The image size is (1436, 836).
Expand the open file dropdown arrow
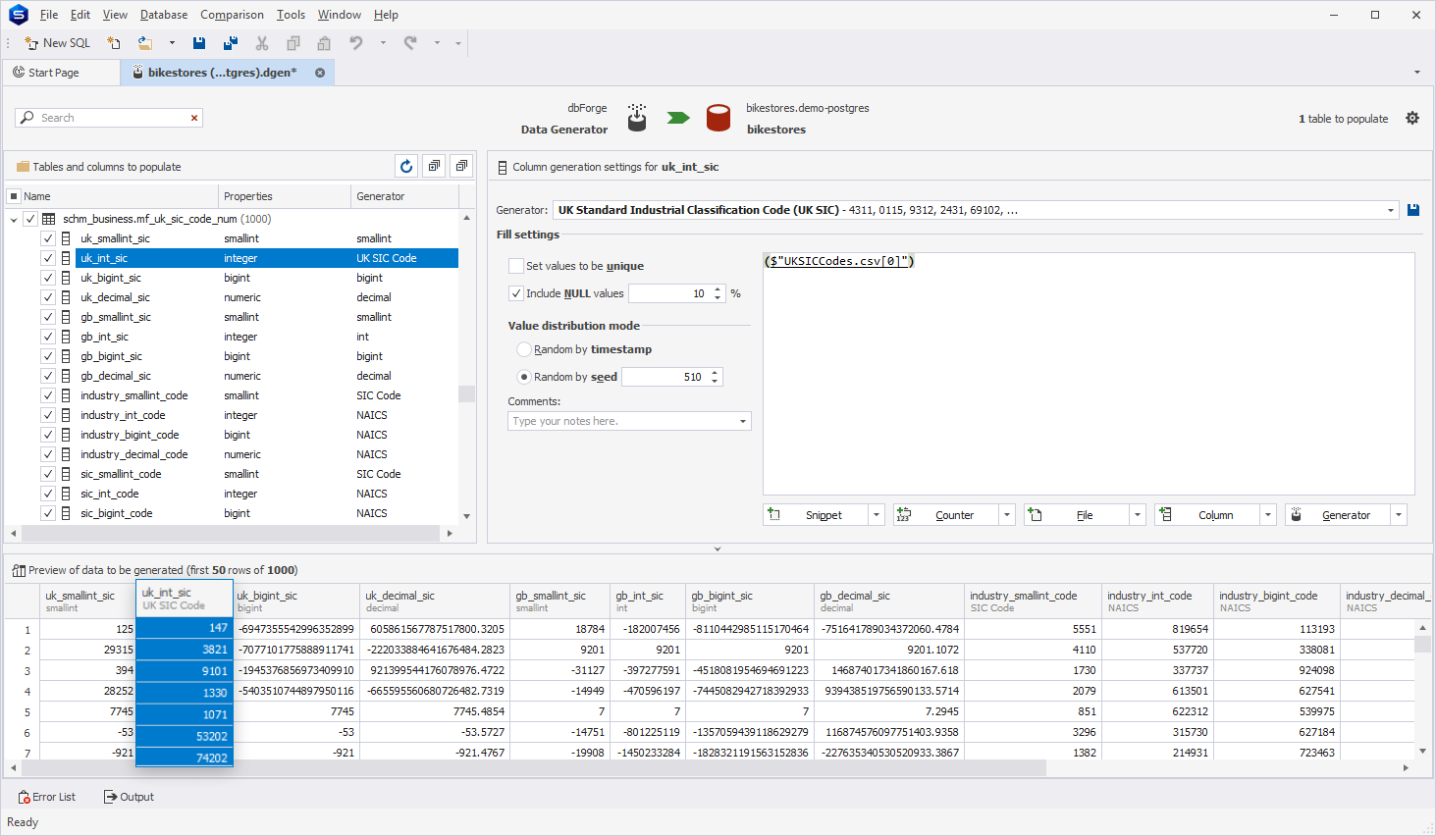pos(172,43)
